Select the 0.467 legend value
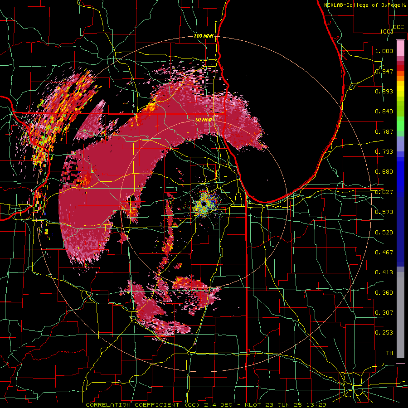 click(384, 253)
